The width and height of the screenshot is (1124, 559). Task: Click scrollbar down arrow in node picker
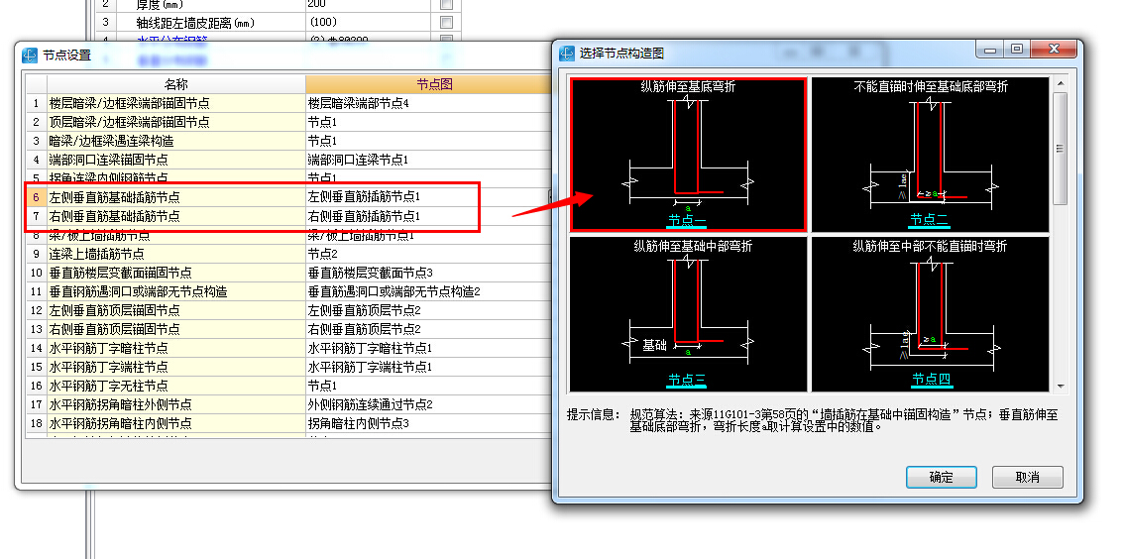tap(1061, 386)
